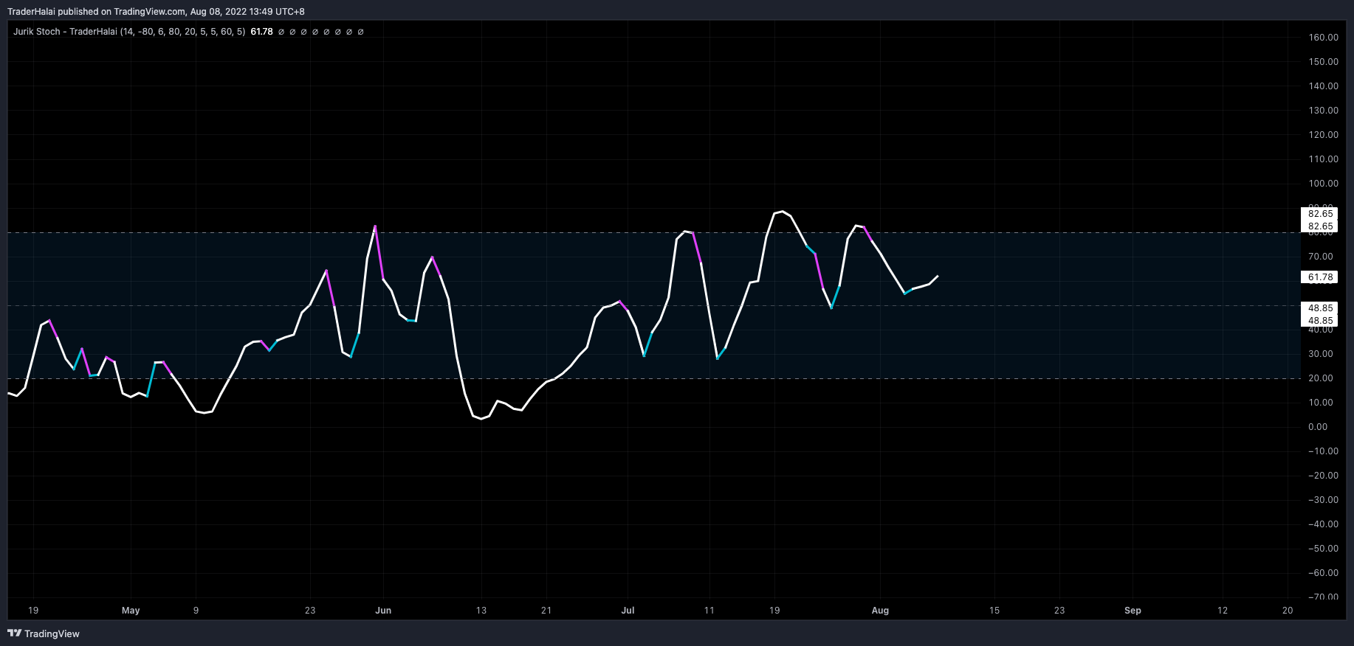Viewport: 1354px width, 646px height.
Task: Click the 10.00 price axis label
Action: click(x=1321, y=403)
